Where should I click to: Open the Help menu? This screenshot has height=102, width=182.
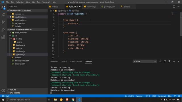click(x=53, y=2)
